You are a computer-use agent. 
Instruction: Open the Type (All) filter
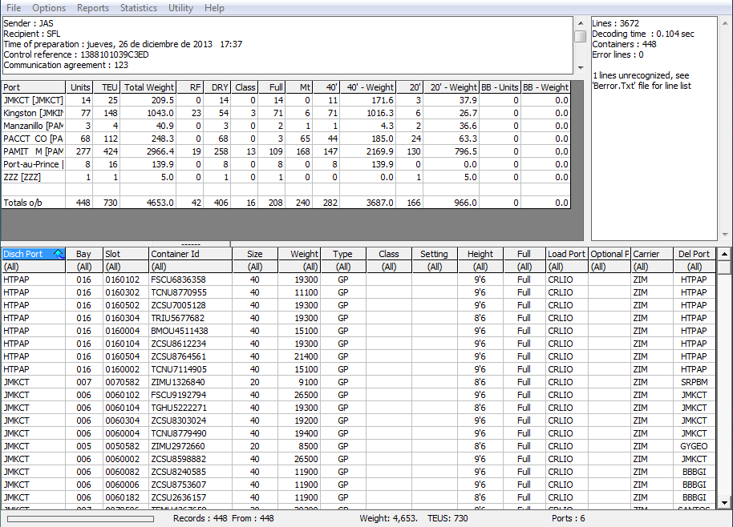click(343, 267)
